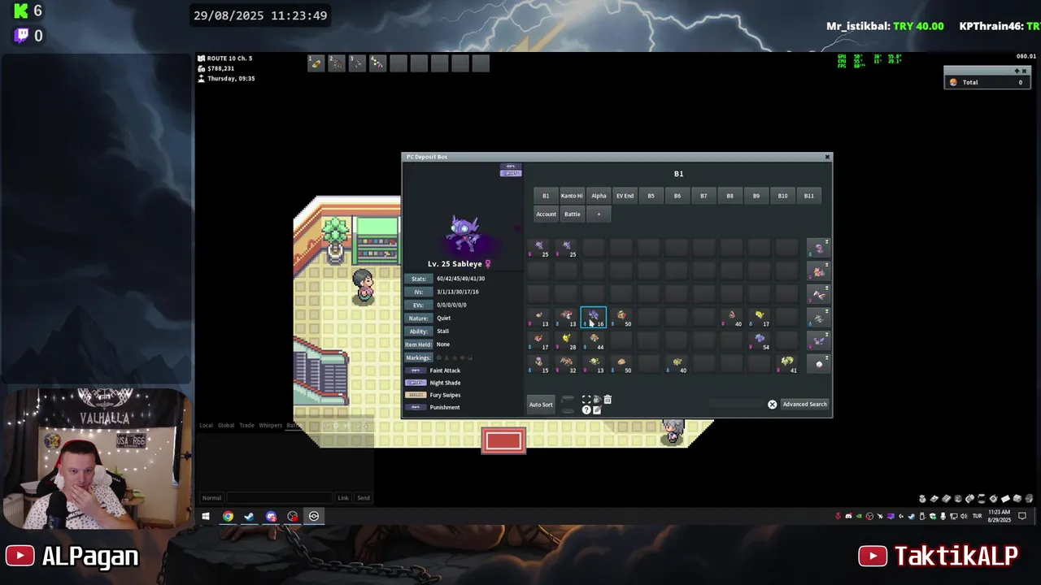Switch to the Kanto Hi box tab
The image size is (1041, 585).
tap(572, 196)
